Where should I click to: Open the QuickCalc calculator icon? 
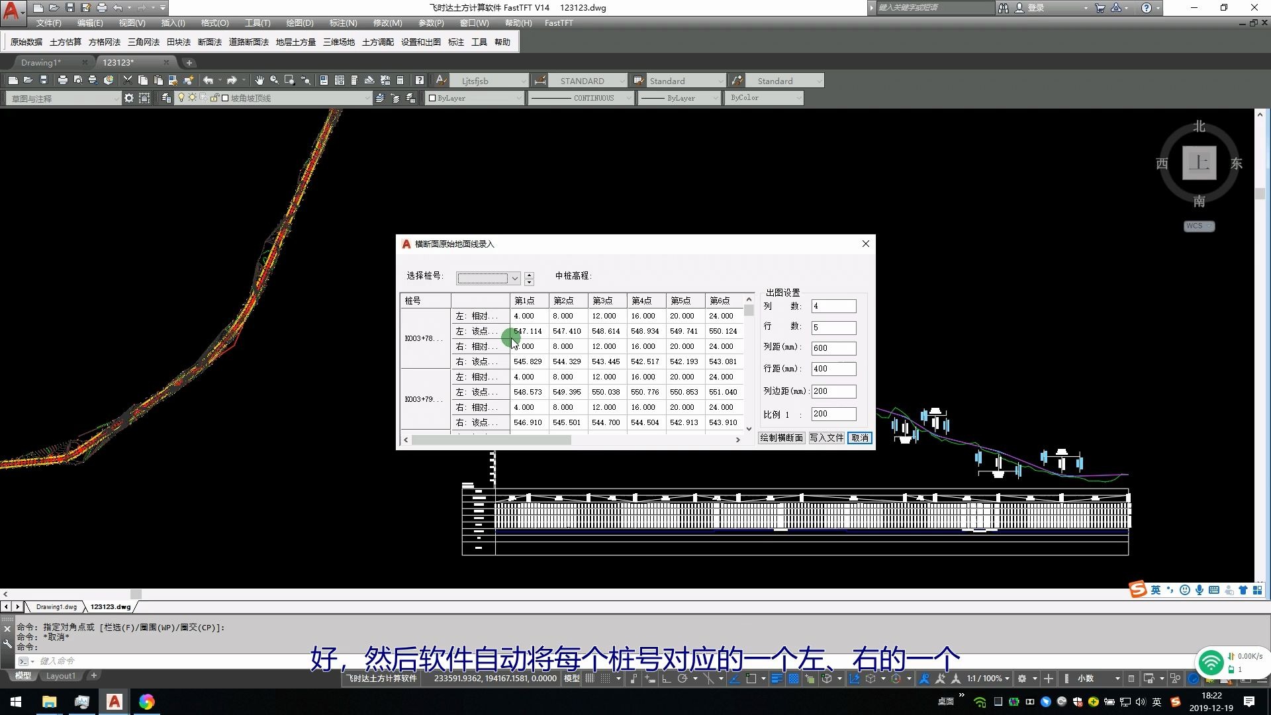400,81
